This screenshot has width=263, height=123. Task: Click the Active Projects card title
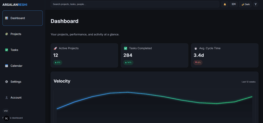(x=69, y=48)
